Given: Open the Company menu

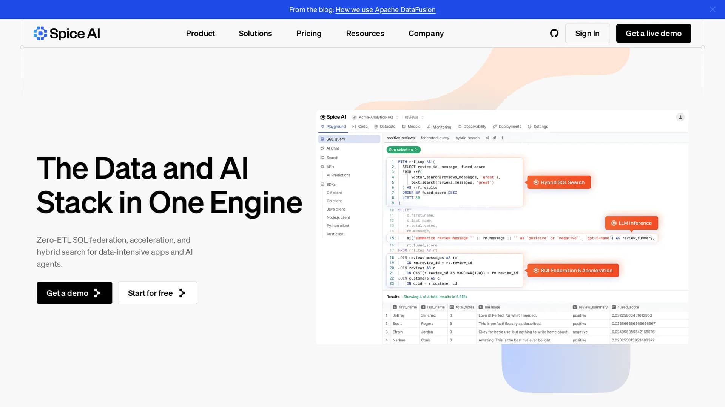Looking at the screenshot, I should coord(426,33).
